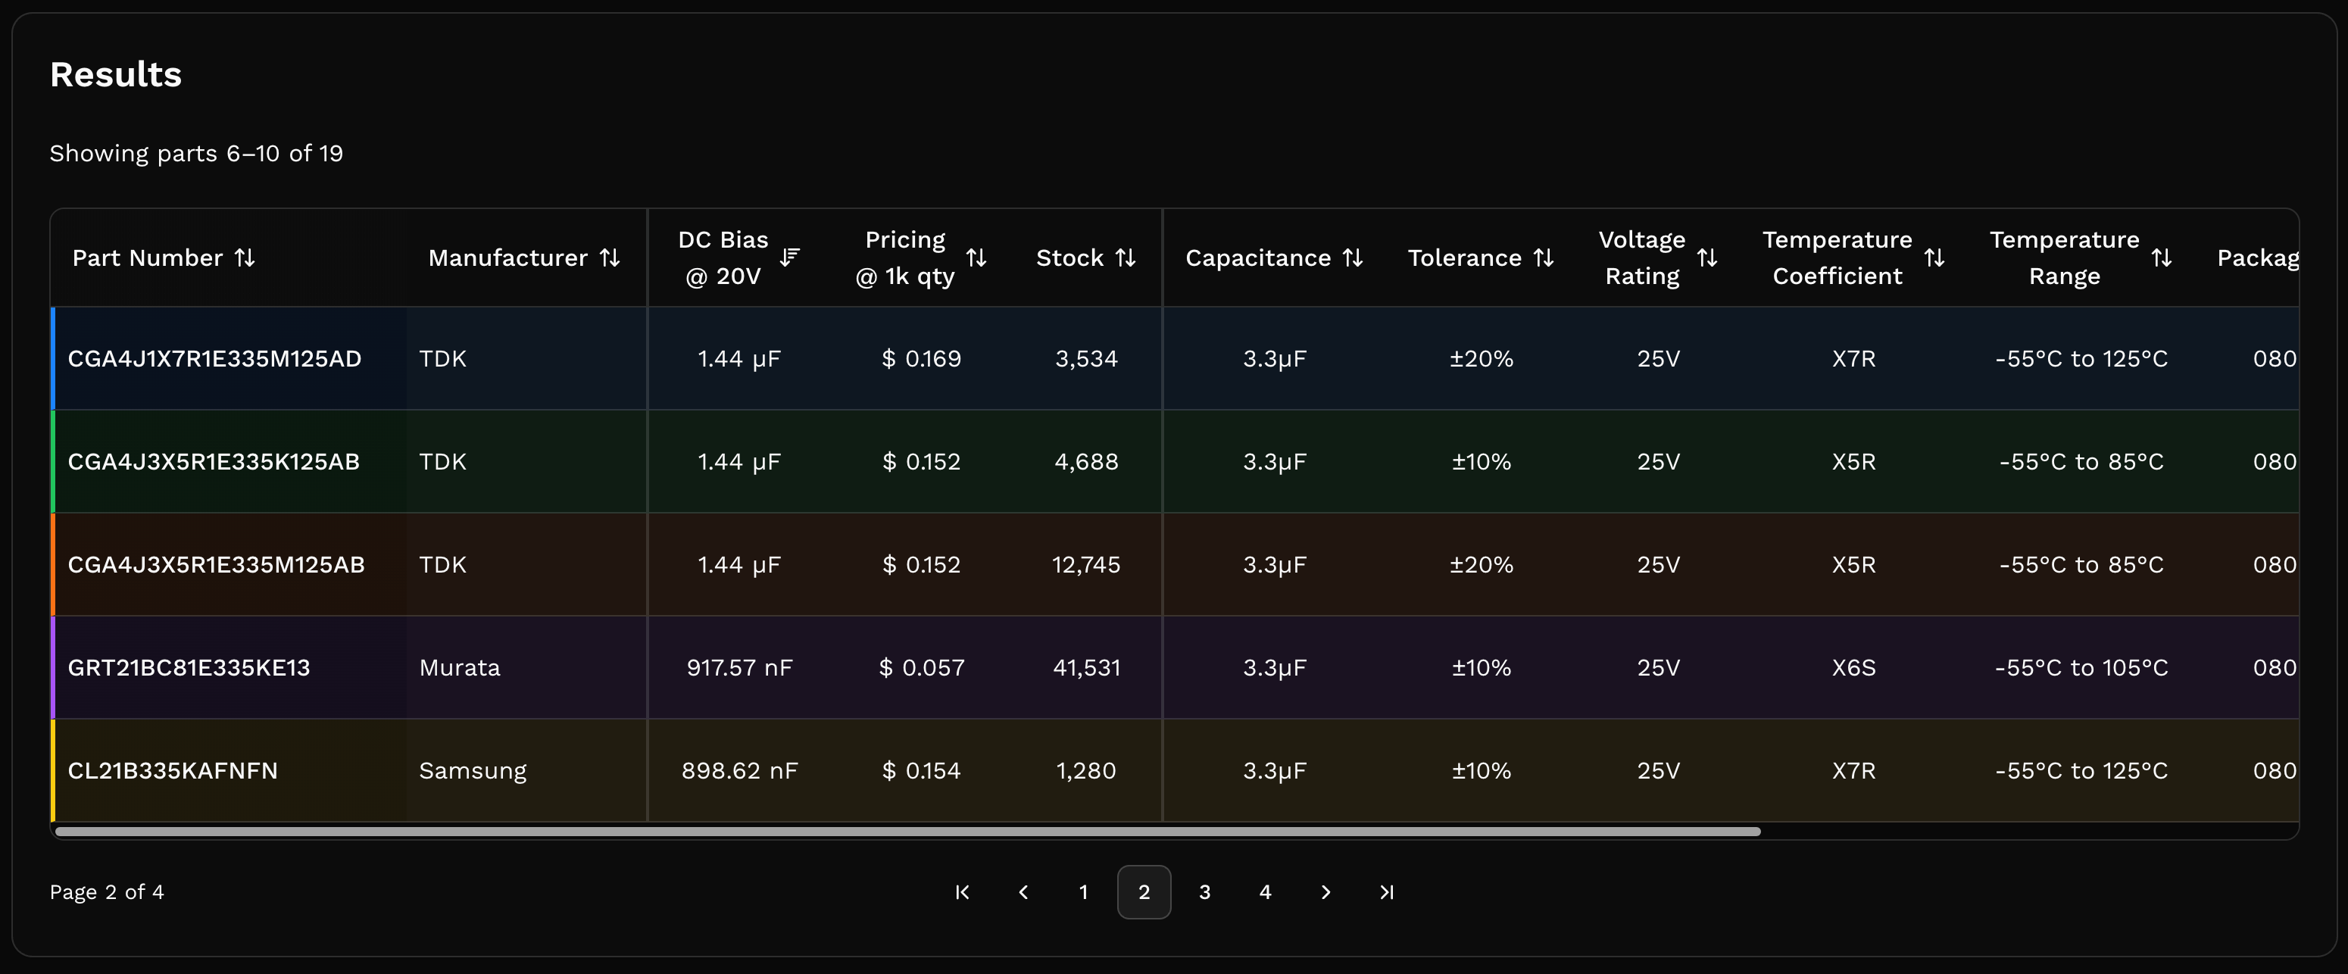Screen dimensions: 2348x974
Task: Sort Temperature Coefficient column icon
Action: 1934,258
